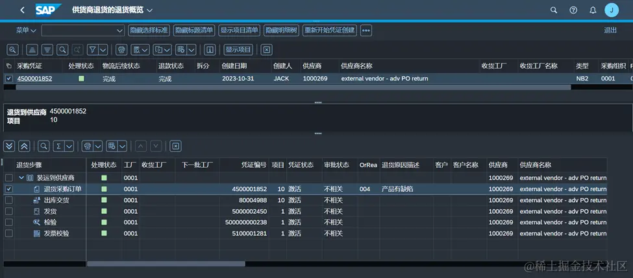Uncheck the row checkbox for 4500001852
Image resolution: width=633 pixels, height=278 pixels.
9,78
